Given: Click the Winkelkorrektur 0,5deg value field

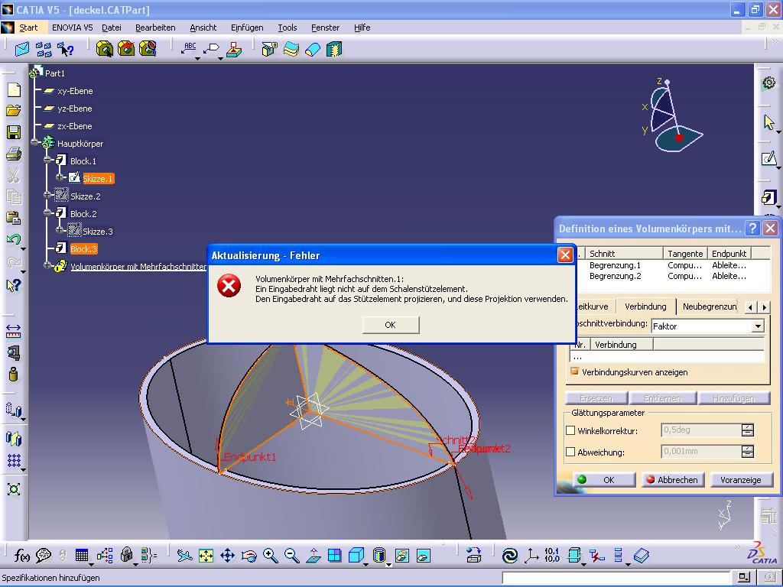Looking at the screenshot, I should click(701, 430).
